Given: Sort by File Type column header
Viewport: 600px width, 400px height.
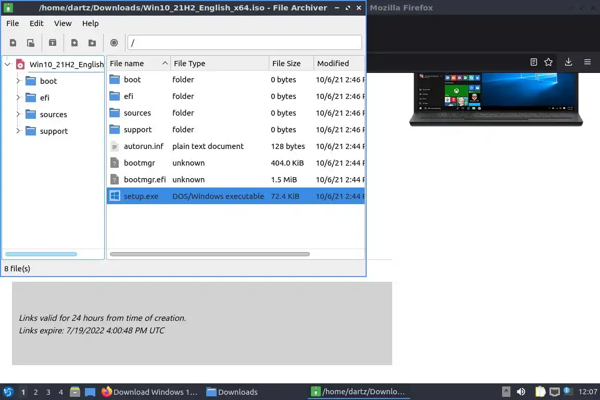Looking at the screenshot, I should [220, 63].
